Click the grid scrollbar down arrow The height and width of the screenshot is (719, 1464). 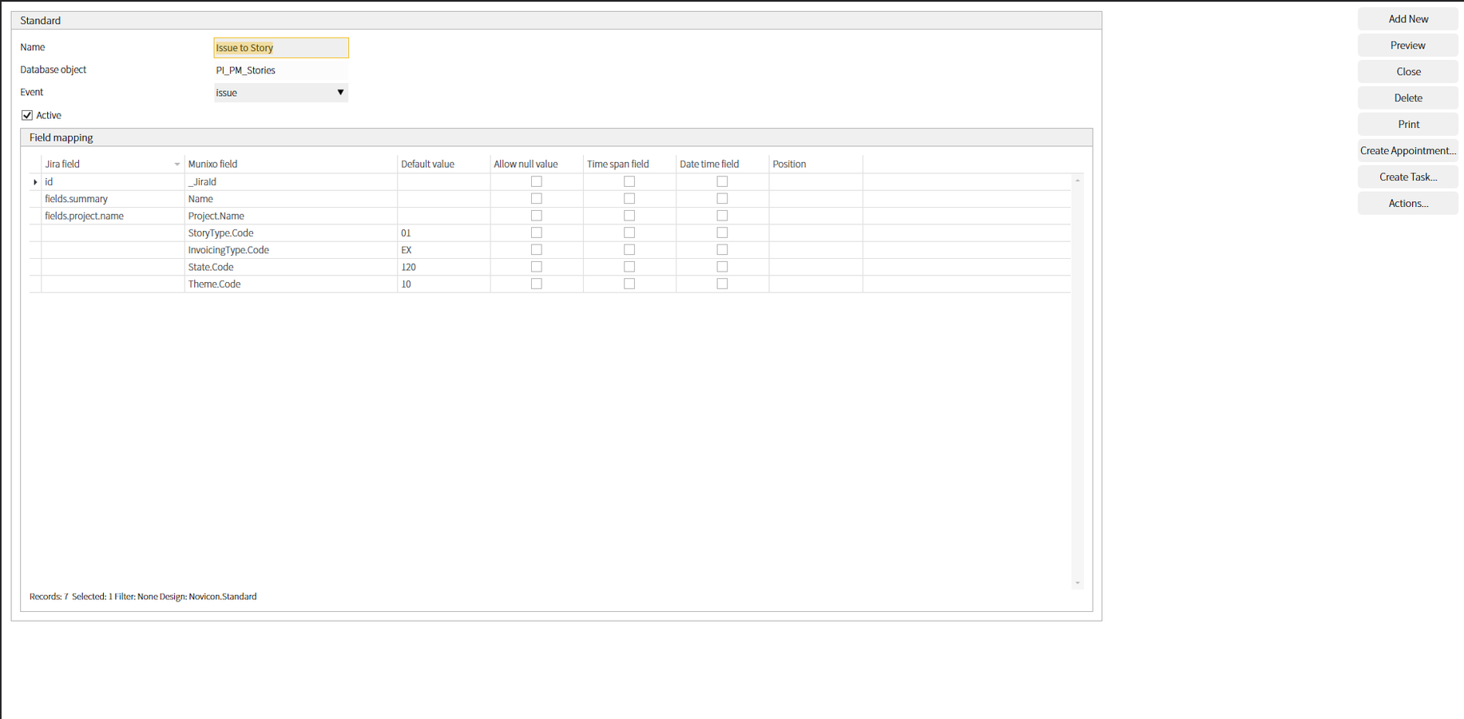click(1077, 583)
